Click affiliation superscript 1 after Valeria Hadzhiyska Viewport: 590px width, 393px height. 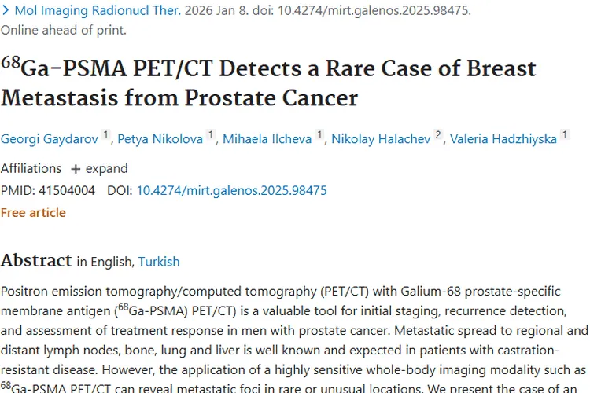[x=563, y=136]
